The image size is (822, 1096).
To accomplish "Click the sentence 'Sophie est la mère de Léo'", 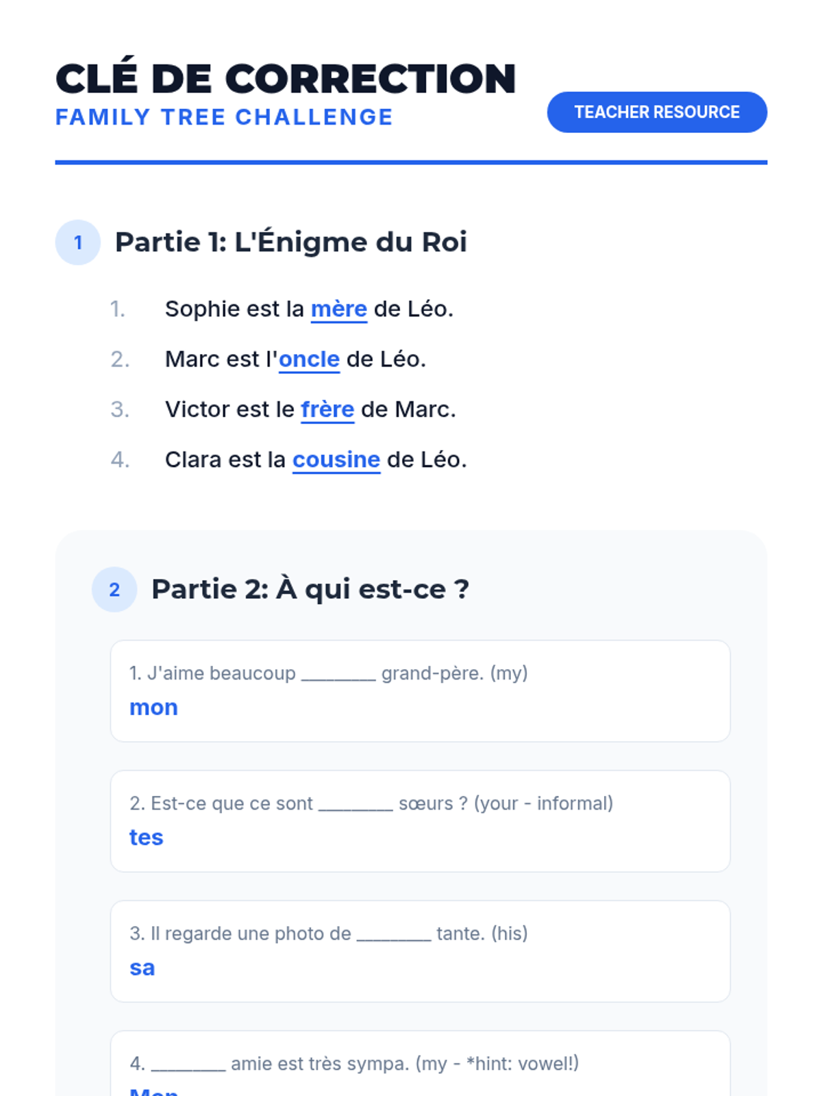I will pos(309,310).
